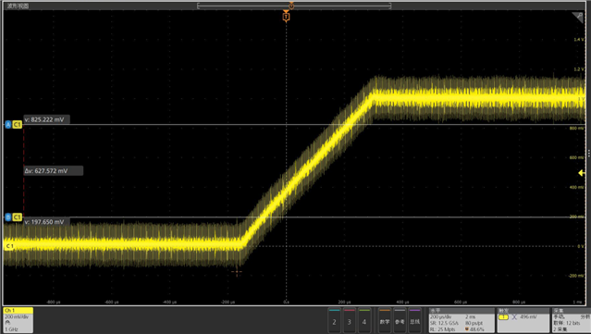Open the 采集 acquisition settings badge

[x=572, y=320]
